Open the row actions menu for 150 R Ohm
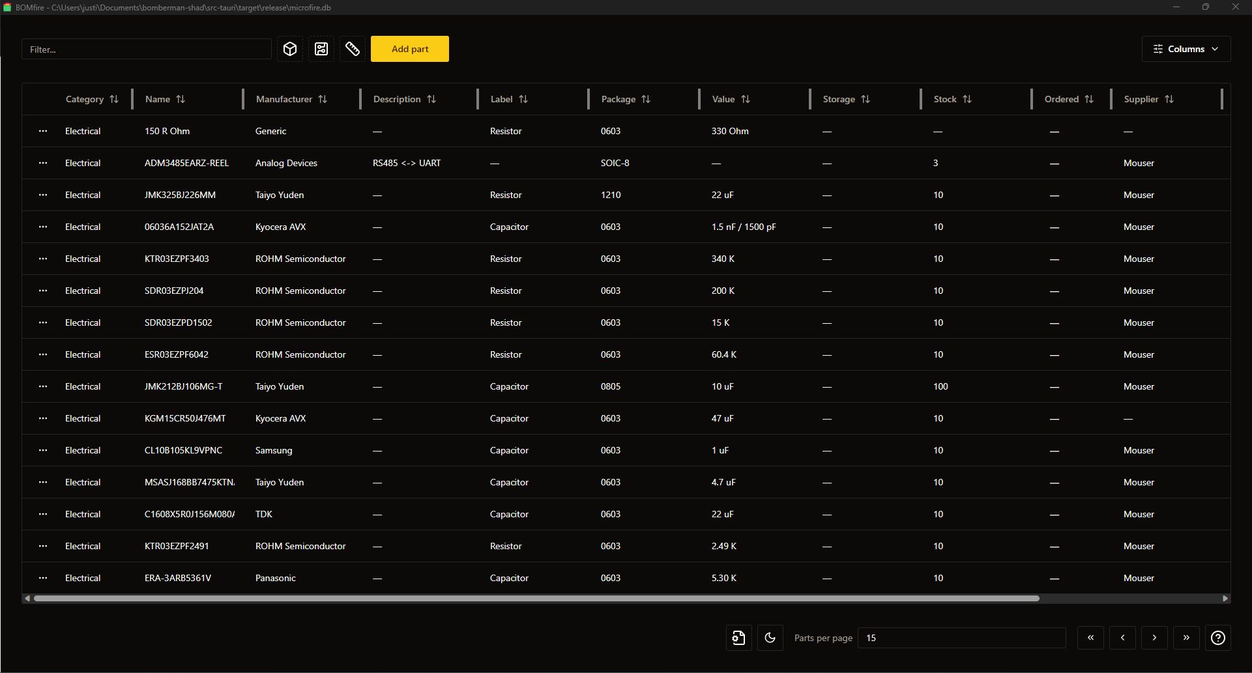Screen dimensions: 1252x673 click(x=43, y=131)
